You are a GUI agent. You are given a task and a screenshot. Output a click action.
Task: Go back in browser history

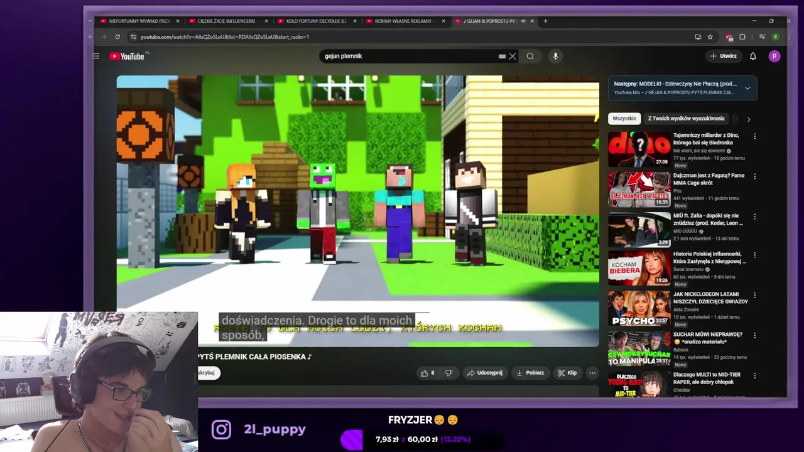91,36
